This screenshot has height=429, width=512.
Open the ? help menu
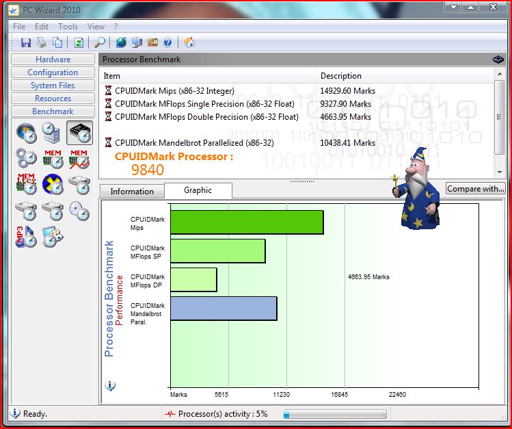point(116,27)
